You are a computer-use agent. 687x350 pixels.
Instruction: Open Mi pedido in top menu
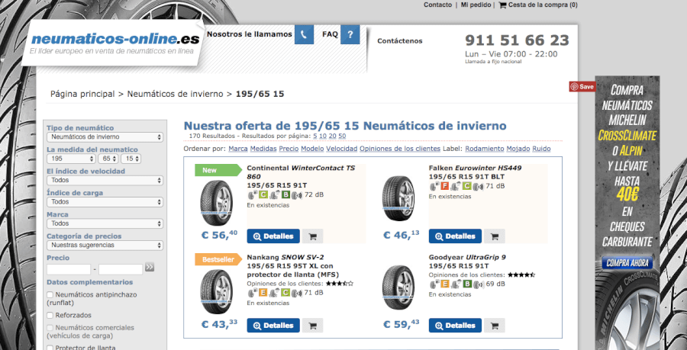(x=476, y=5)
